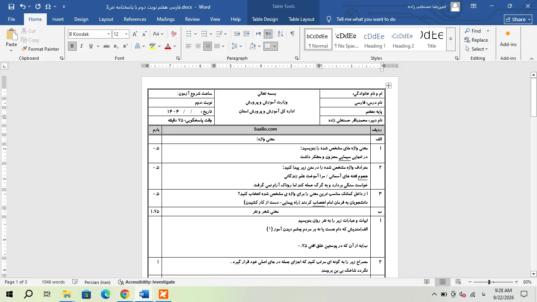The height and width of the screenshot is (302, 537).
Task: Toggle right-to-left text direction
Action: (x=268, y=34)
